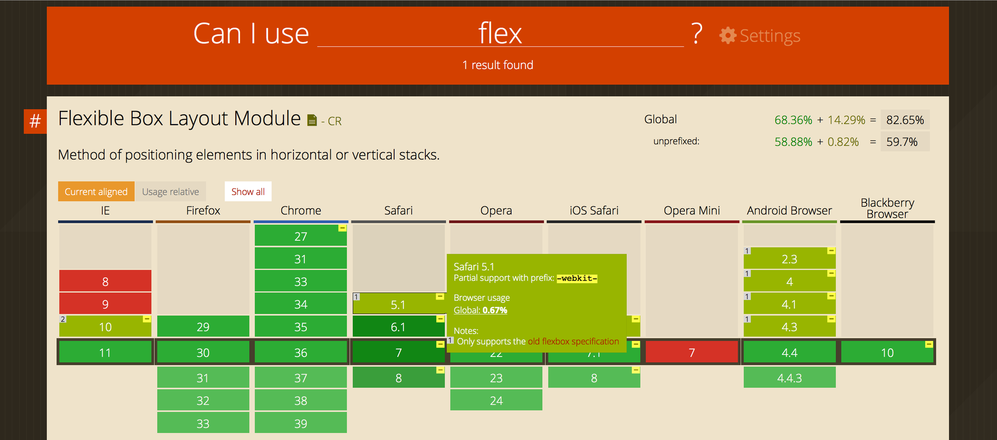Switch to Usage relative view
Screen dimensions: 997x440
[x=170, y=191]
